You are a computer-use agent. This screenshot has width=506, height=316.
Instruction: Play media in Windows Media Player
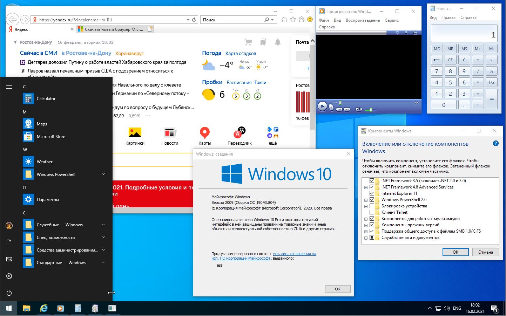tap(322, 106)
